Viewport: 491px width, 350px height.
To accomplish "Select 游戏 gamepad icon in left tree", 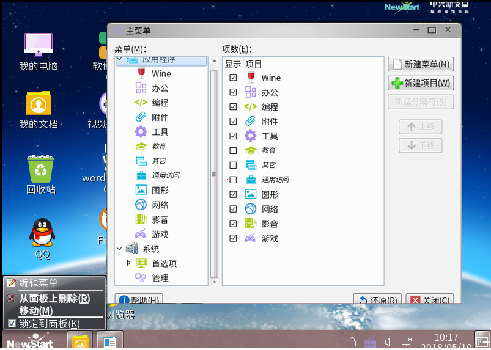I will (x=141, y=234).
